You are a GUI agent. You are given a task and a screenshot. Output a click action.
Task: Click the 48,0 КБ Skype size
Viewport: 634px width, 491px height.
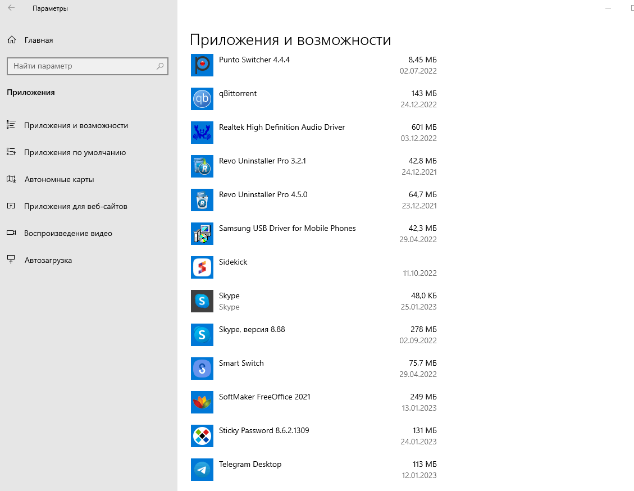(424, 295)
